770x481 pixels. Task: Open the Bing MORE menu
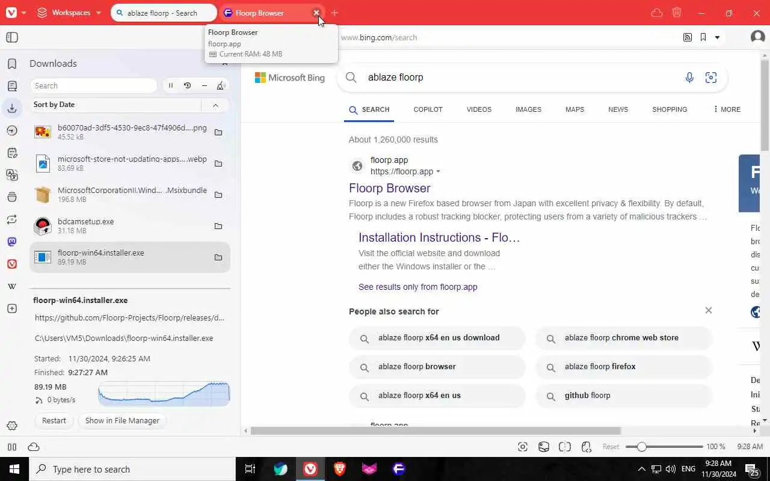(727, 109)
